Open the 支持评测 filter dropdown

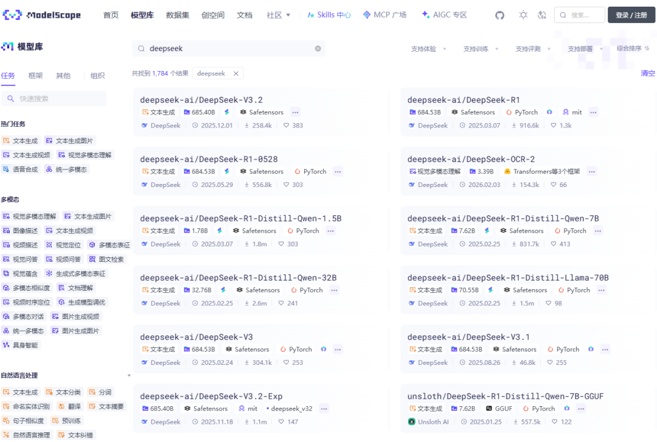click(532, 49)
